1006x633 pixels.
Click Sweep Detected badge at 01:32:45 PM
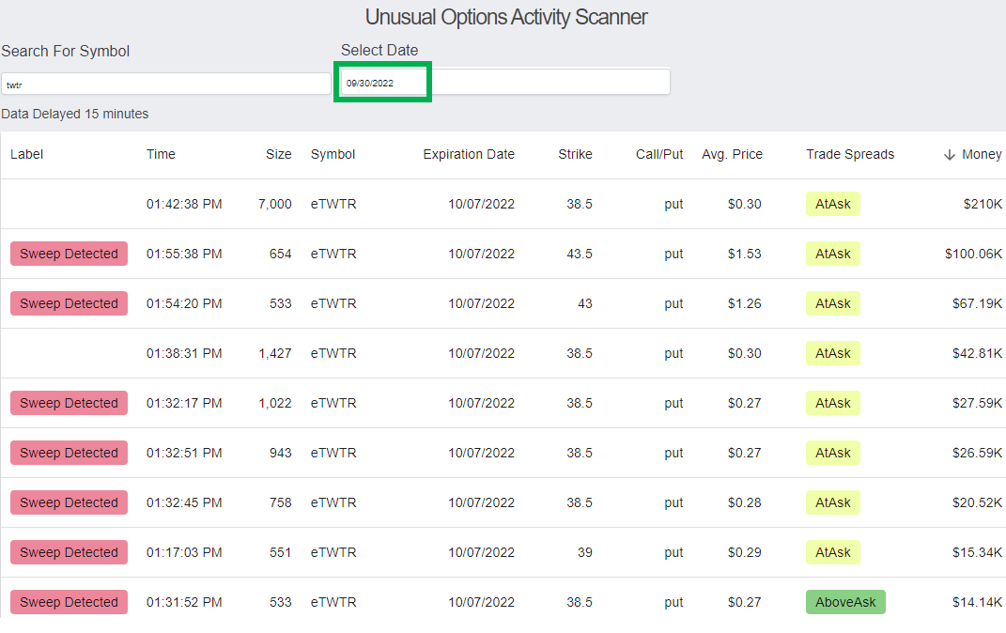(x=69, y=502)
